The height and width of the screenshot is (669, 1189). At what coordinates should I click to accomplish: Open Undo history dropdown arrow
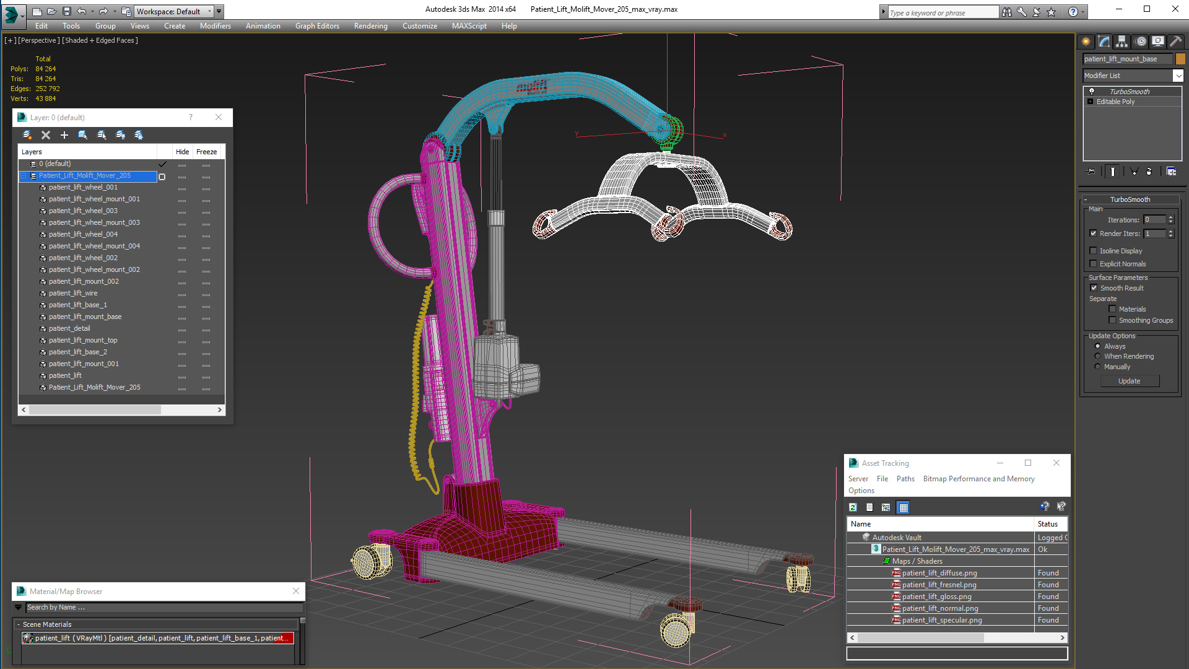pyautogui.click(x=92, y=11)
